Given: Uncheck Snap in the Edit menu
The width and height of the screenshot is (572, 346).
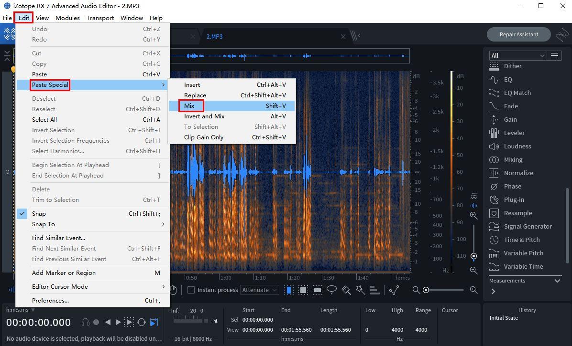Looking at the screenshot, I should 93,214.
